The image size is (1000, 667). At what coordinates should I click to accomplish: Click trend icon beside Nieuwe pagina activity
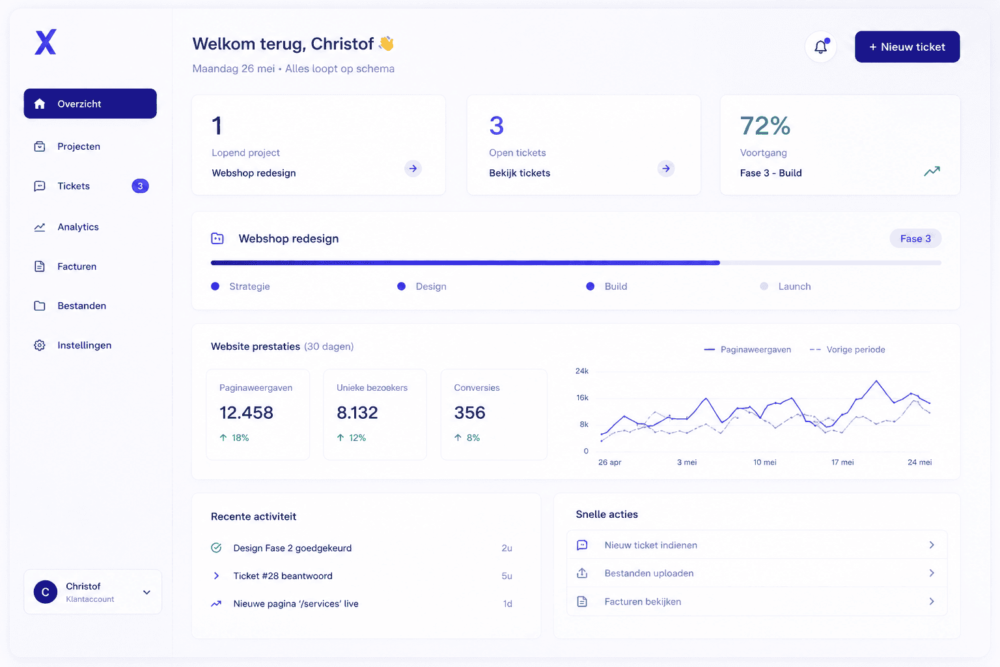click(x=216, y=604)
